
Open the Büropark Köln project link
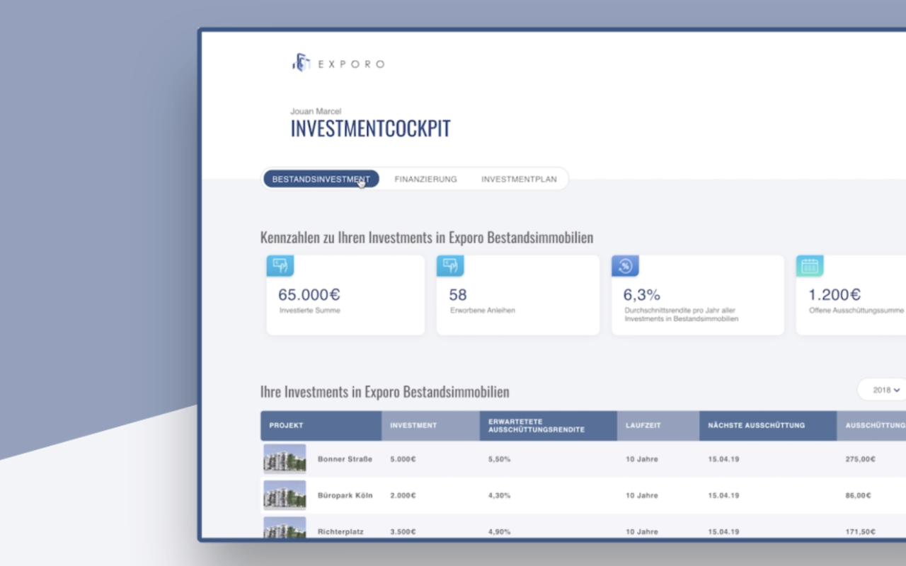pos(345,496)
